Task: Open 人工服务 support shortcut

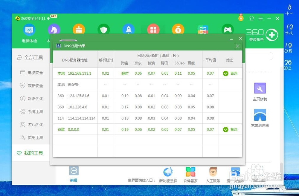Action: pyautogui.click(x=213, y=175)
